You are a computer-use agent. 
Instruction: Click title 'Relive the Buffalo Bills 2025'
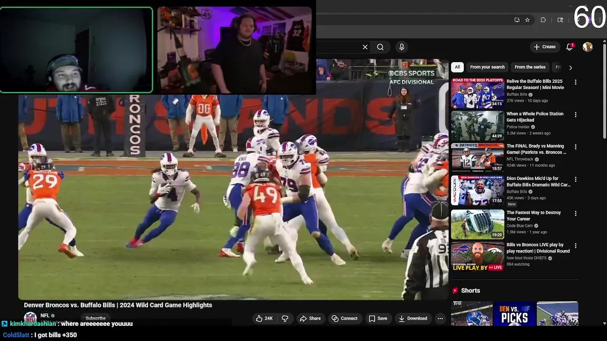tap(535, 84)
